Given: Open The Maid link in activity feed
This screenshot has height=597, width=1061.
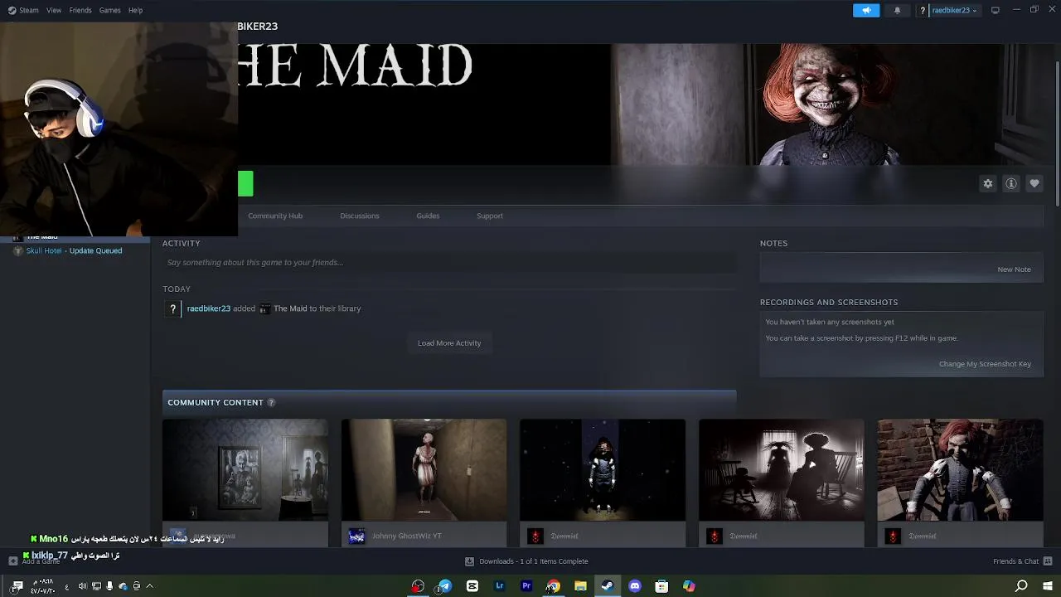Looking at the screenshot, I should 290,308.
